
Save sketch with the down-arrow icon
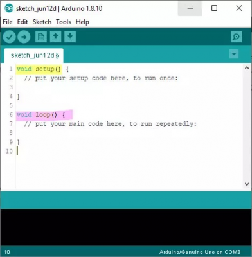point(70,37)
